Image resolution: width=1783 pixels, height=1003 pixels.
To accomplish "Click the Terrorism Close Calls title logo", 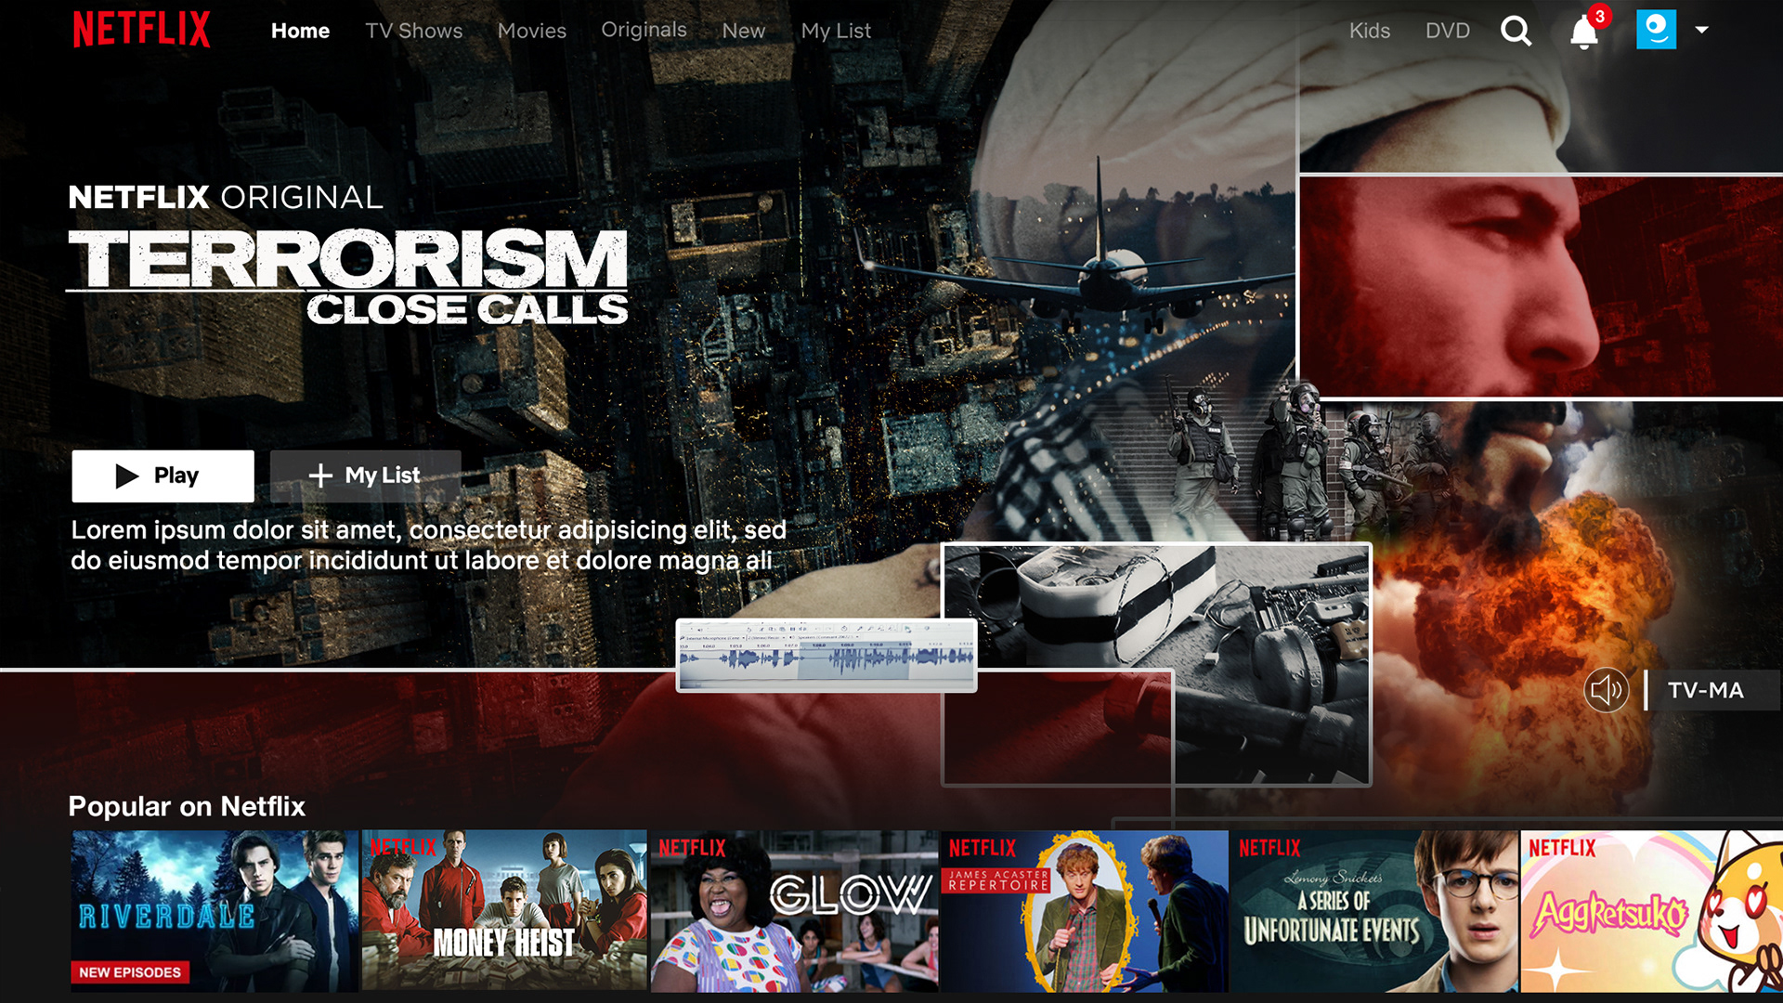I will [x=347, y=277].
